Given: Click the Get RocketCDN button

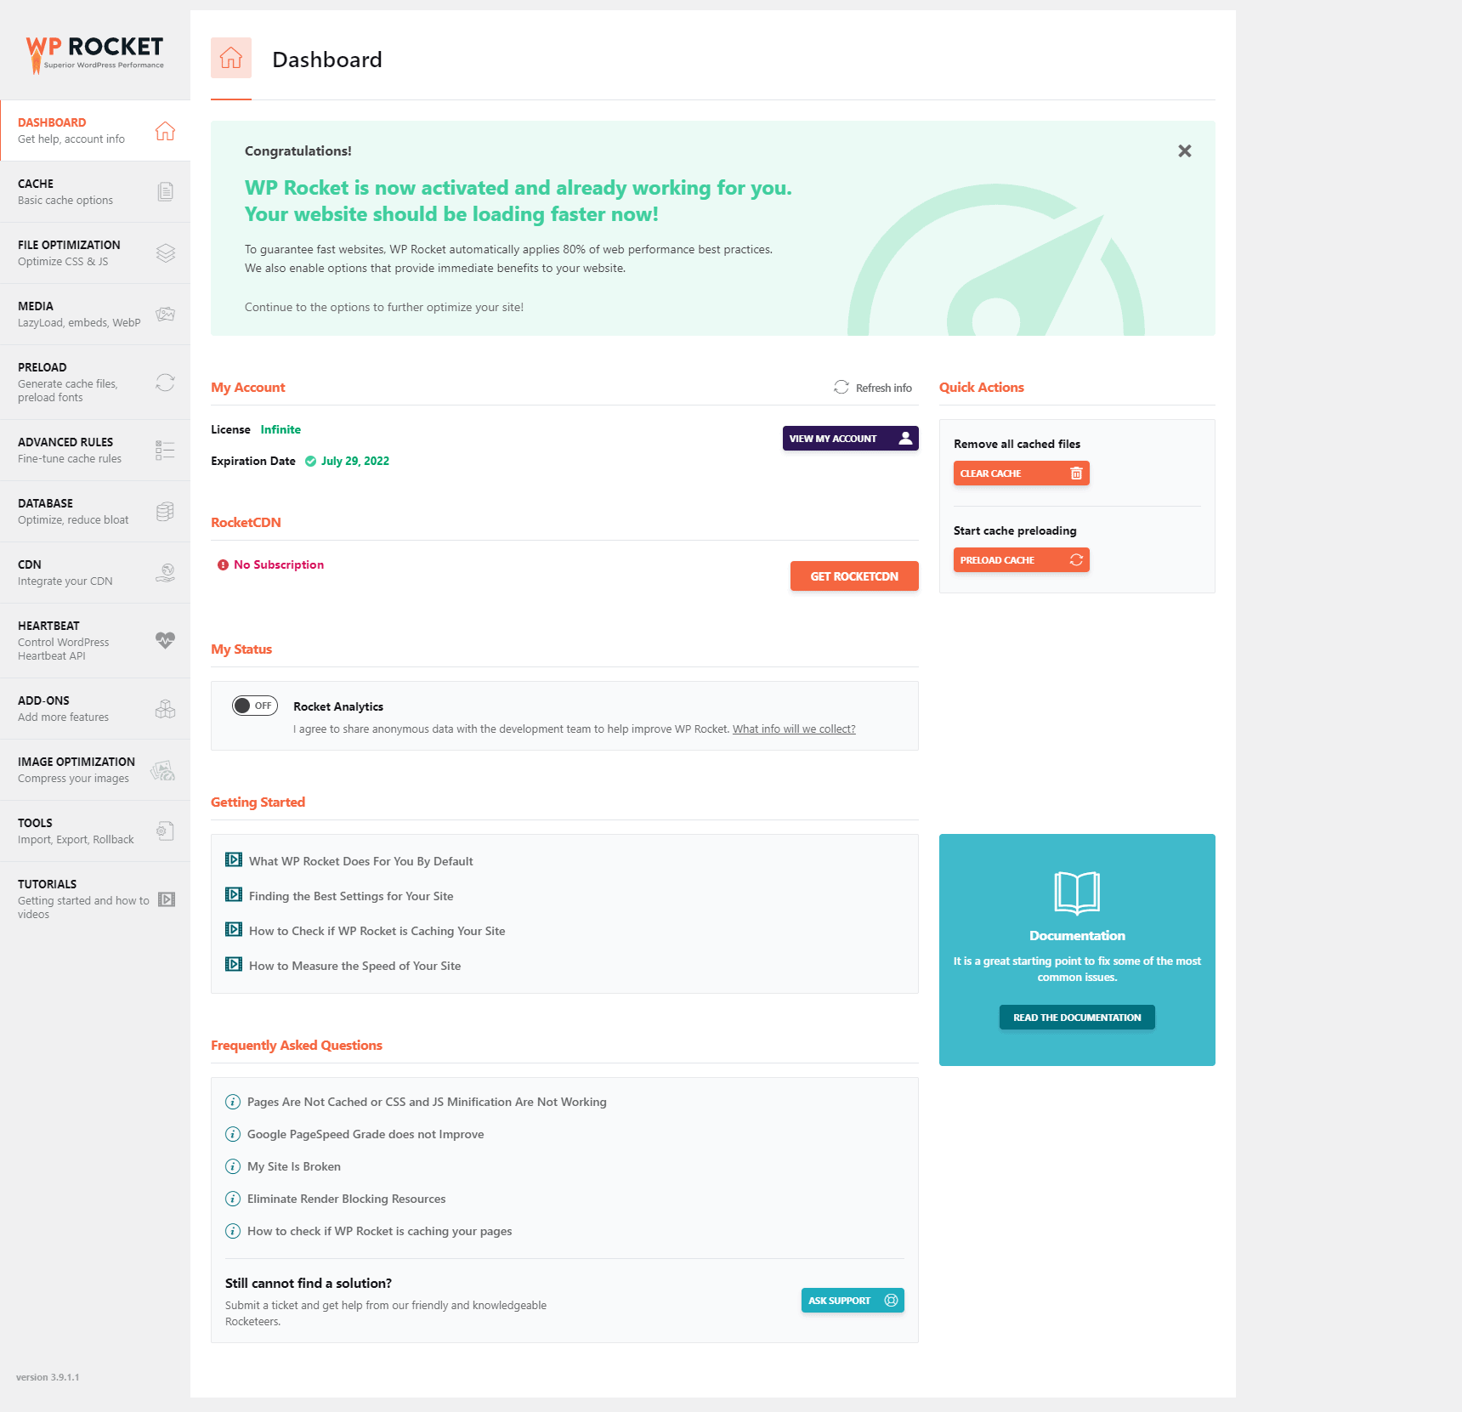Looking at the screenshot, I should [854, 576].
